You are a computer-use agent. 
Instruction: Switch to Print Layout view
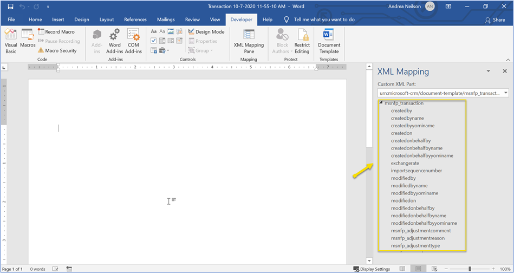point(418,269)
